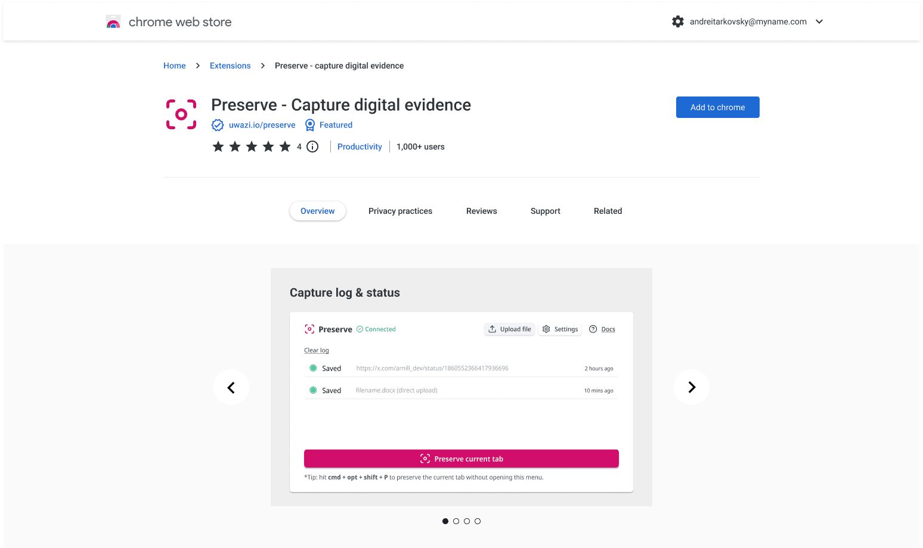
Task: Switch to the Reviews tab
Action: (x=482, y=211)
